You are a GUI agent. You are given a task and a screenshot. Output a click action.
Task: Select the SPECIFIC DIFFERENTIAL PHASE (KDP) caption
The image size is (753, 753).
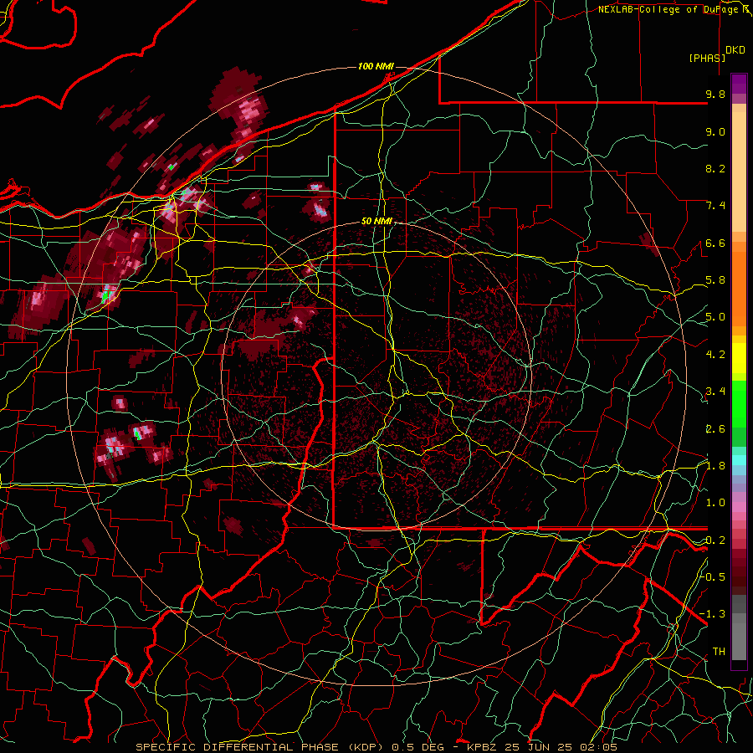pos(262,747)
